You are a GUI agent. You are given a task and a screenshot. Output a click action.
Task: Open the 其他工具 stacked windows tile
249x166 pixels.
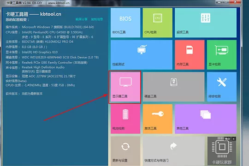tap(206, 119)
